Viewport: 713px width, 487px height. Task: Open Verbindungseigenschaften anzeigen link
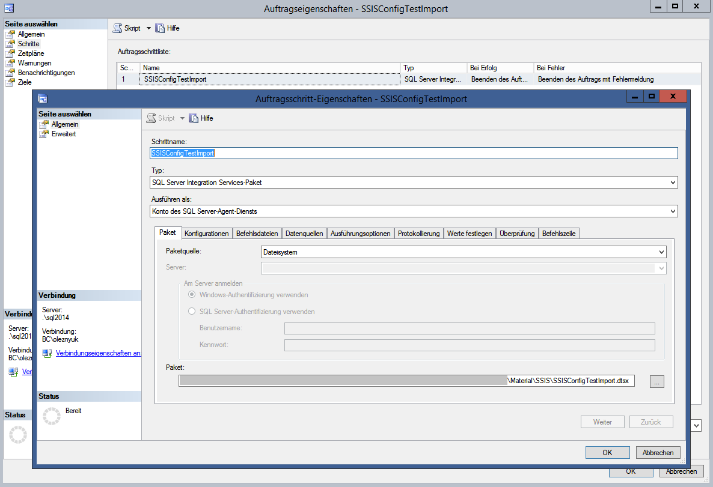click(96, 353)
